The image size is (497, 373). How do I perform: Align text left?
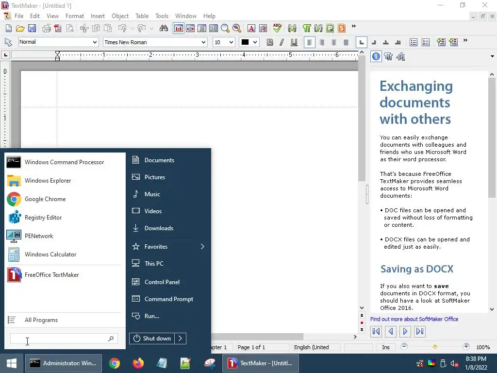[310, 42]
